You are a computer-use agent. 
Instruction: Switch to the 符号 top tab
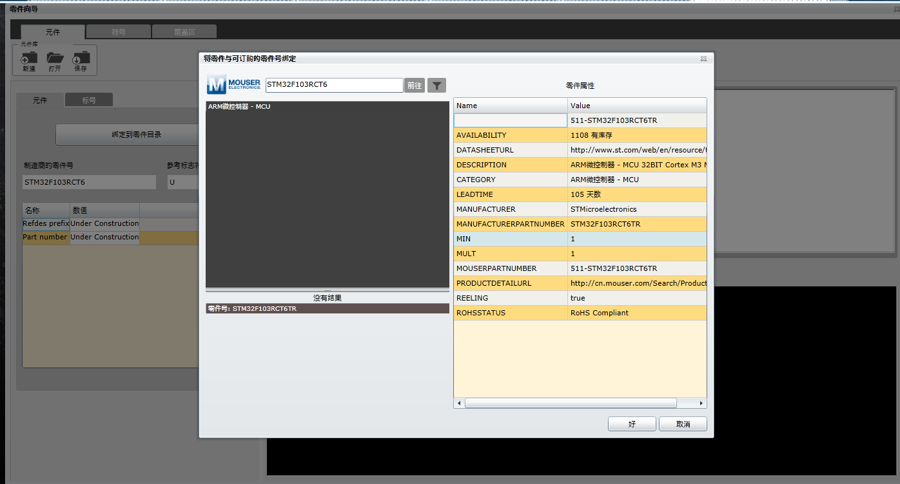click(x=119, y=32)
